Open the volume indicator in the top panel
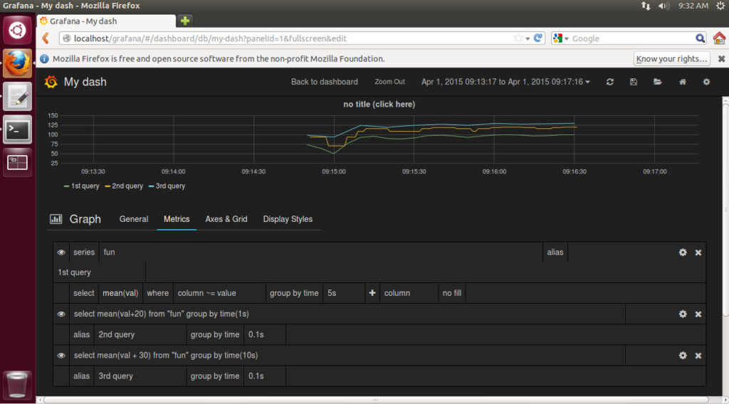The width and height of the screenshot is (729, 404). 664,6
